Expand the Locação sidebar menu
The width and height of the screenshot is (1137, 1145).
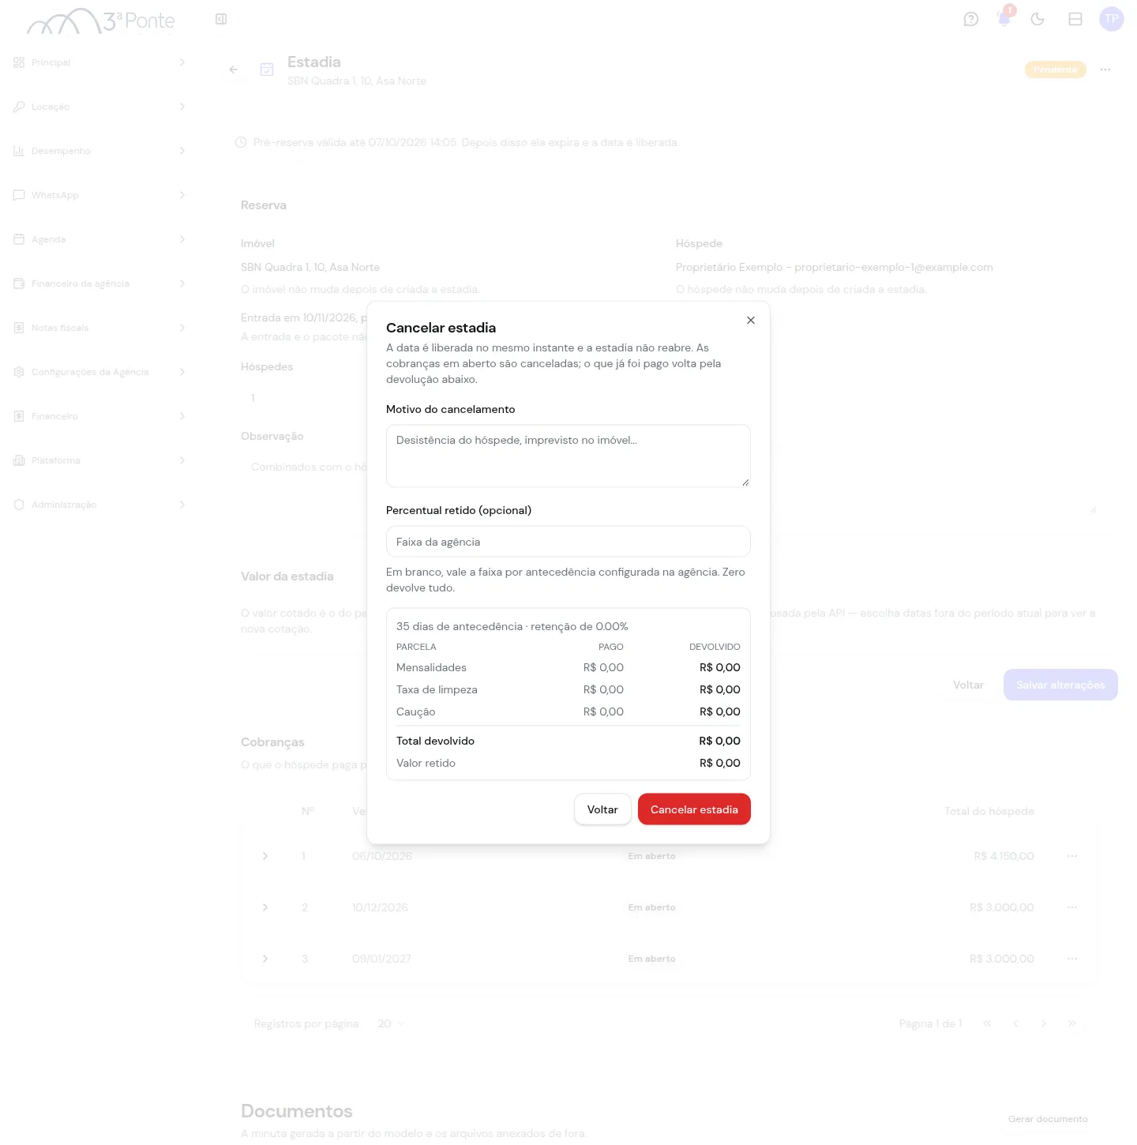(x=99, y=107)
